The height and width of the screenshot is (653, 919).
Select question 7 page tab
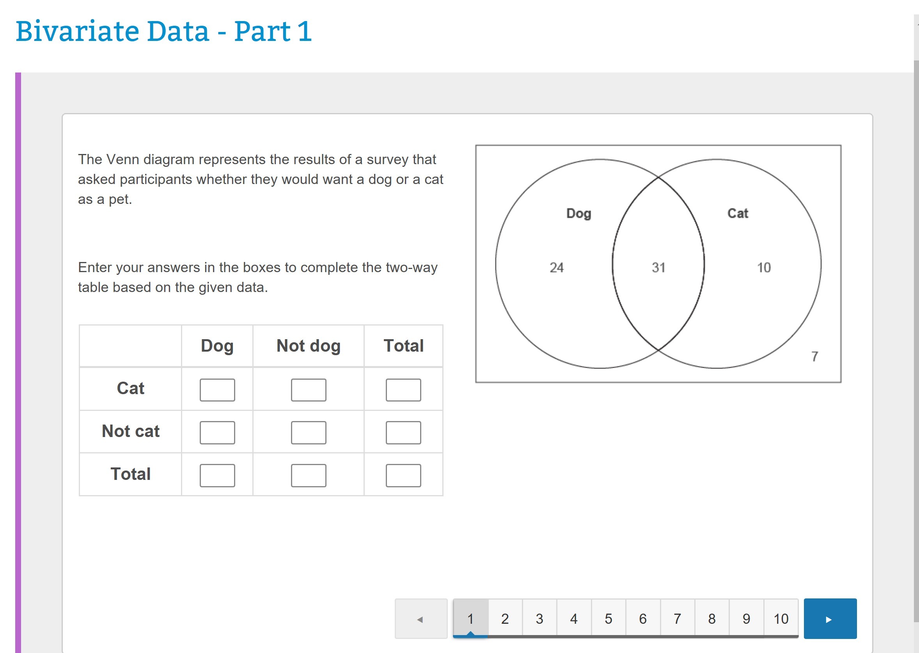point(677,618)
